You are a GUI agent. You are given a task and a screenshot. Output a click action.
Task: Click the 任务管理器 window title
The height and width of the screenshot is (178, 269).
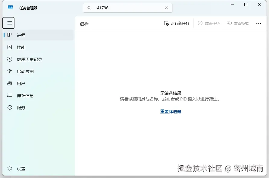click(28, 8)
